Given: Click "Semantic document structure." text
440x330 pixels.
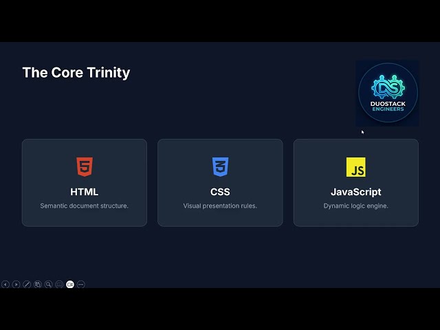Looking at the screenshot, I should point(84,206).
